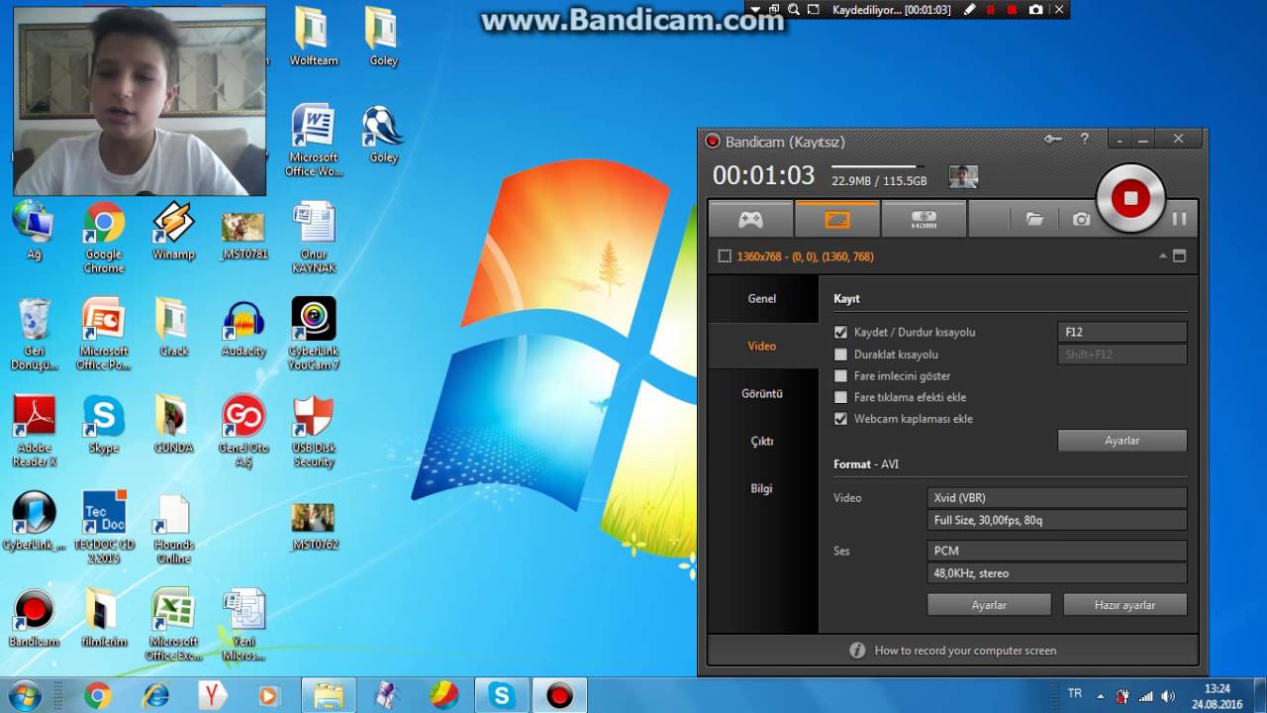
Task: Show hidden tray icons arrow
Action: [1100, 696]
